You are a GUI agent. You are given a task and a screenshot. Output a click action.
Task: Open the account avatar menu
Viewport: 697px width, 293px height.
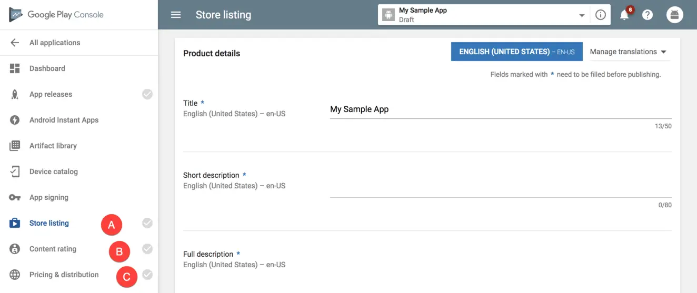(674, 15)
